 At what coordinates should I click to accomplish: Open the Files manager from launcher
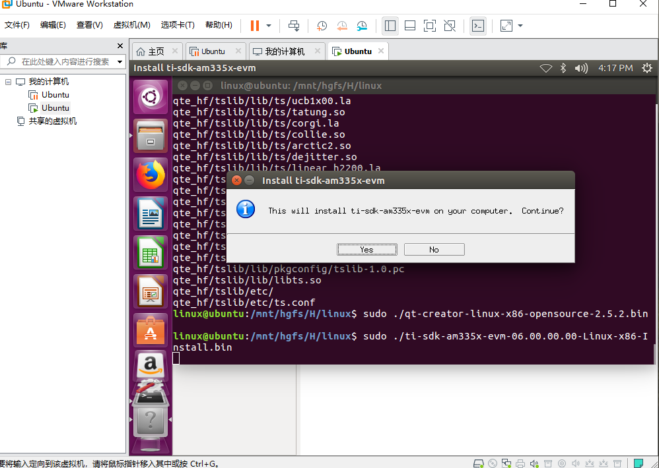pos(151,135)
